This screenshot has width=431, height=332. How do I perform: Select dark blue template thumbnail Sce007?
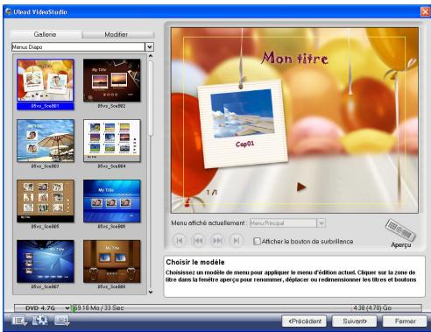(x=46, y=261)
